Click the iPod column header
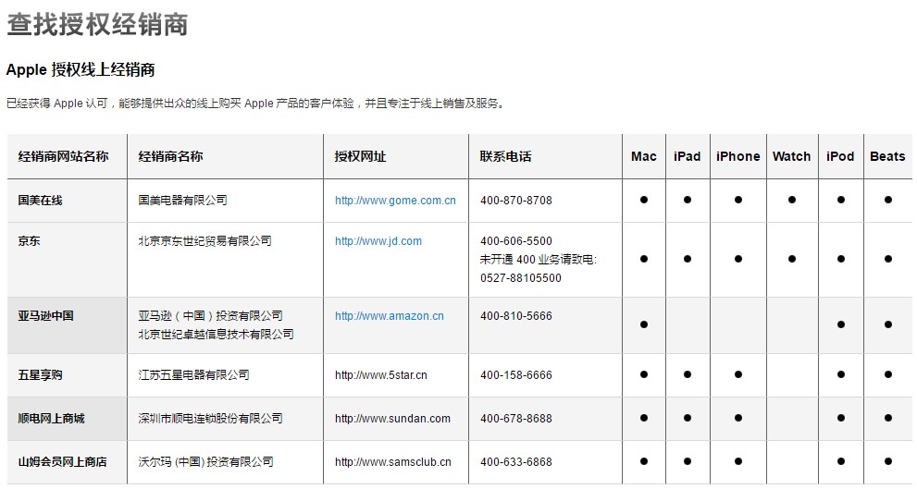Screen dimensions: 917x489 point(840,156)
